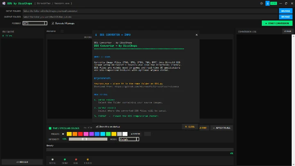This screenshot has height=166, width=295.
Task: Open the DirectXTex GitHub releases link
Action: point(147,86)
